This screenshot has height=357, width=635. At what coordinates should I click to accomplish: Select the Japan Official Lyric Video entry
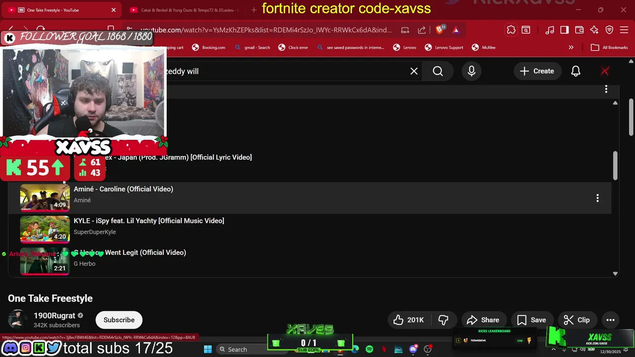point(178,157)
